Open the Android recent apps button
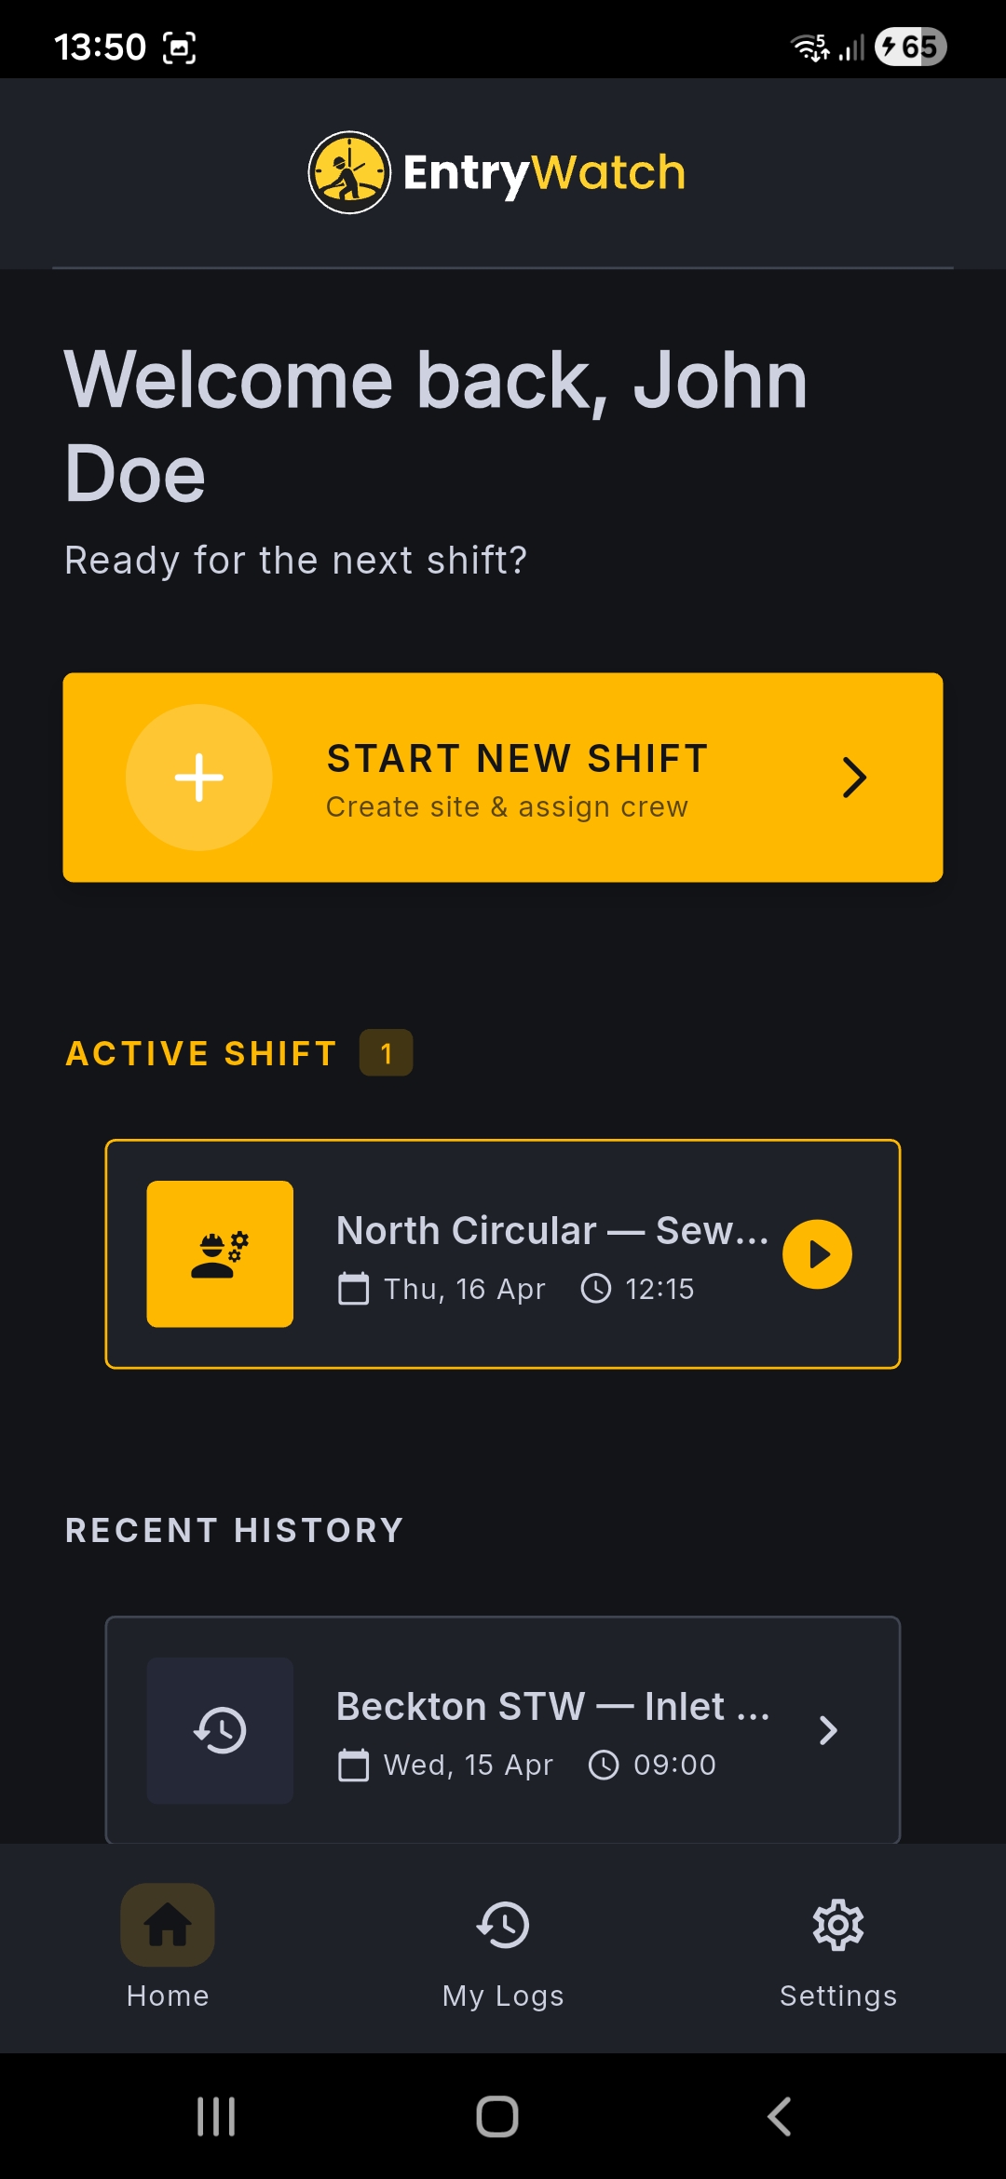Screen dimensions: 1006x2179 [216, 2117]
